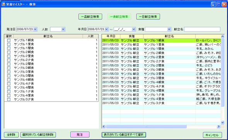Check the box for サンプル3朝食
This screenshot has width=228, height=140.
click(x=9, y=68)
